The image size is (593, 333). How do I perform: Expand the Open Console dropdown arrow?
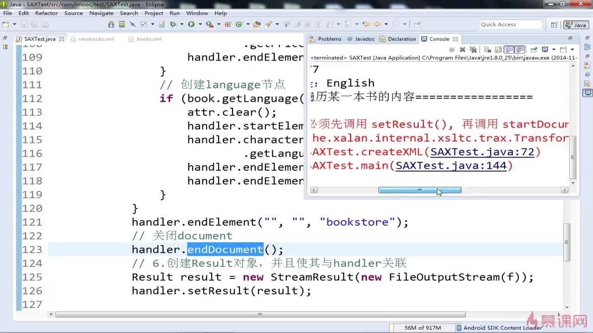pyautogui.click(x=572, y=49)
